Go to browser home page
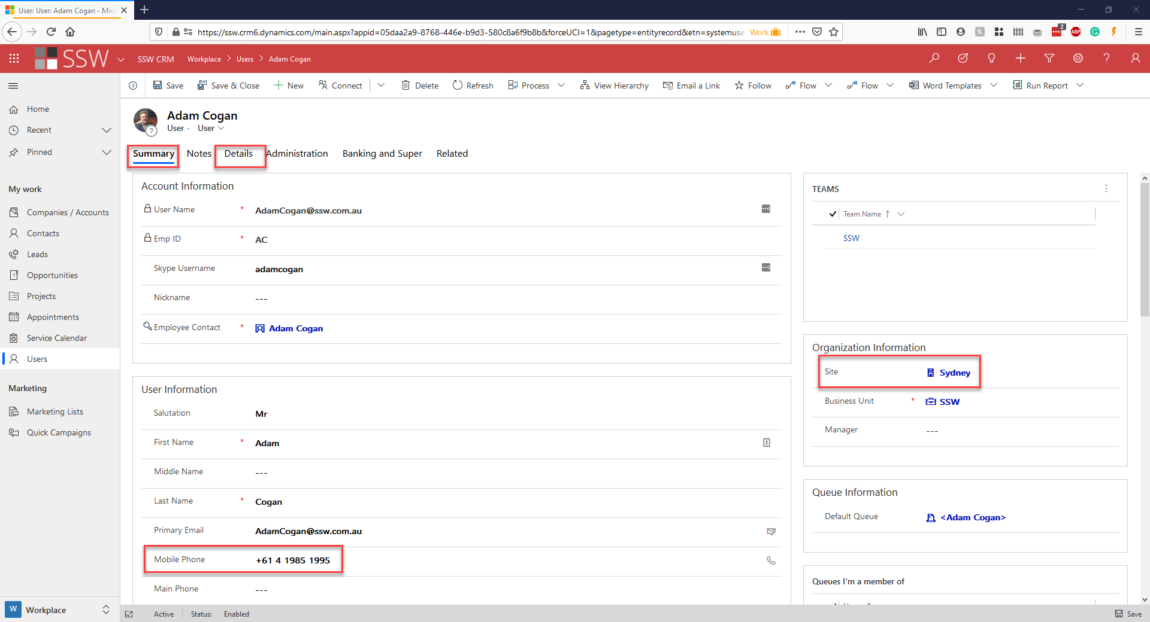Viewport: 1150px width, 622px height. click(x=70, y=32)
